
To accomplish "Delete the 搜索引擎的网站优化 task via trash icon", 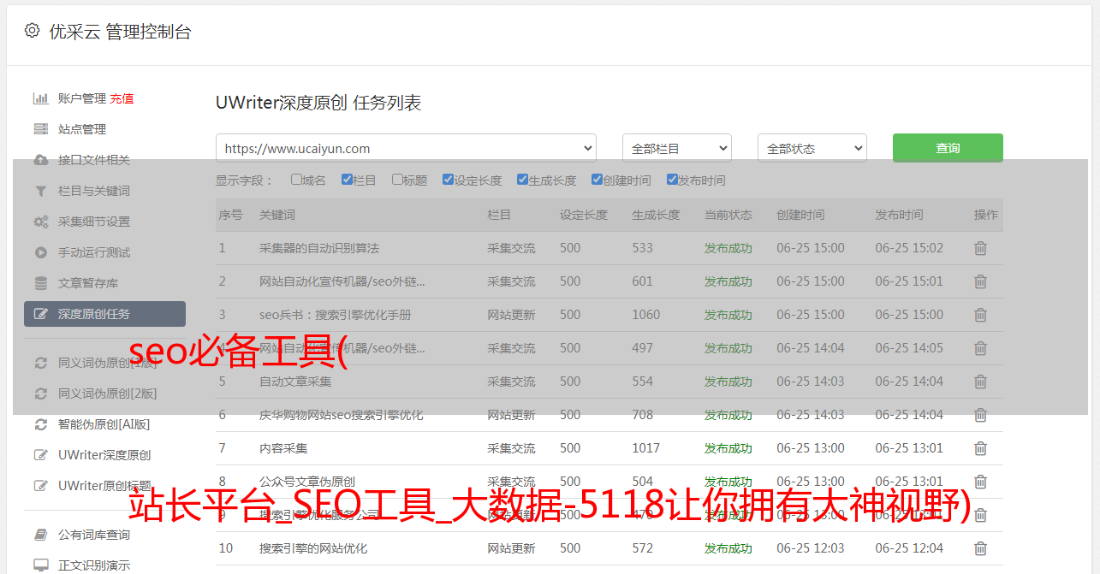I will tap(980, 548).
